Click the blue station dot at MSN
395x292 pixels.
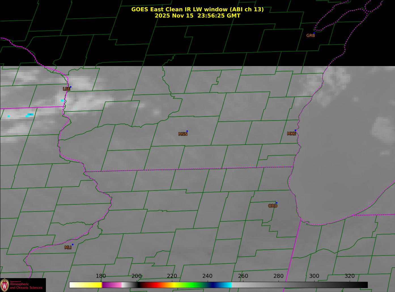click(x=187, y=131)
